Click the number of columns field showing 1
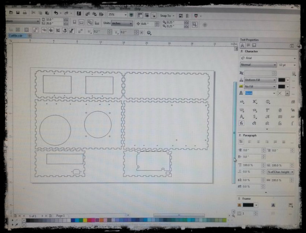The height and width of the screenshot is (233, 306). (x=248, y=214)
